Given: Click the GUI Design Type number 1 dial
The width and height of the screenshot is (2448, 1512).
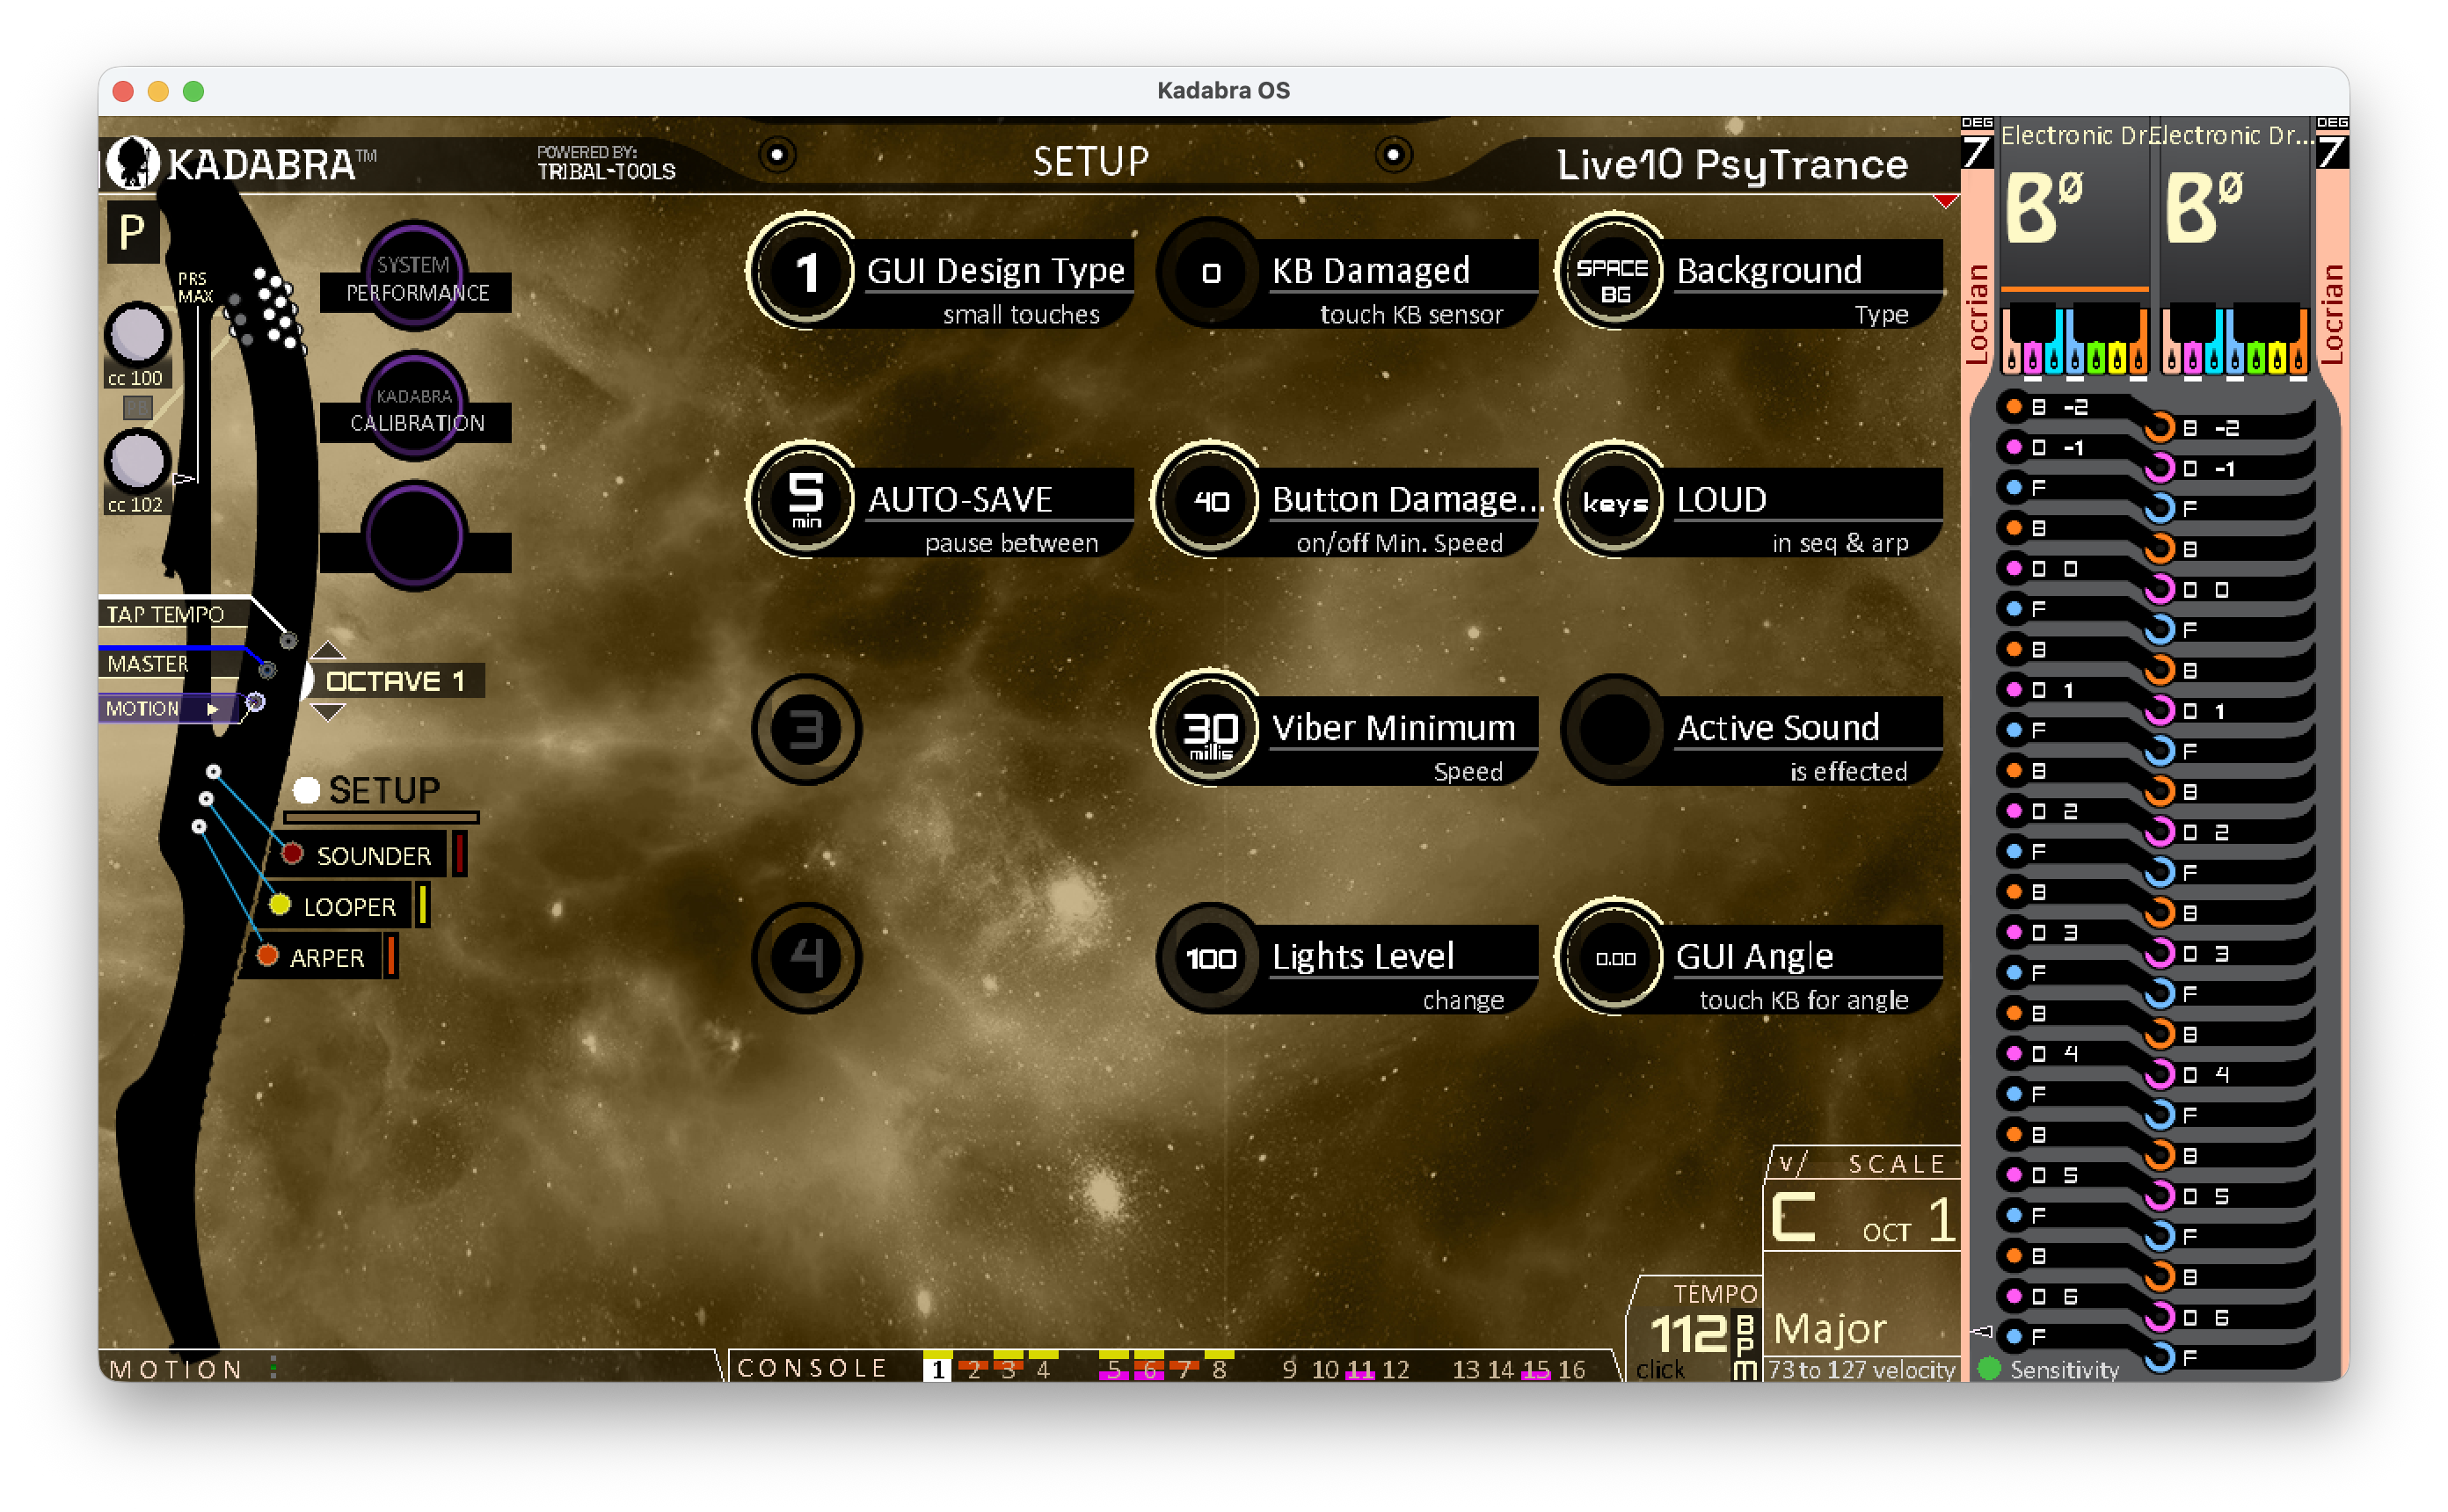Looking at the screenshot, I should click(x=805, y=271).
